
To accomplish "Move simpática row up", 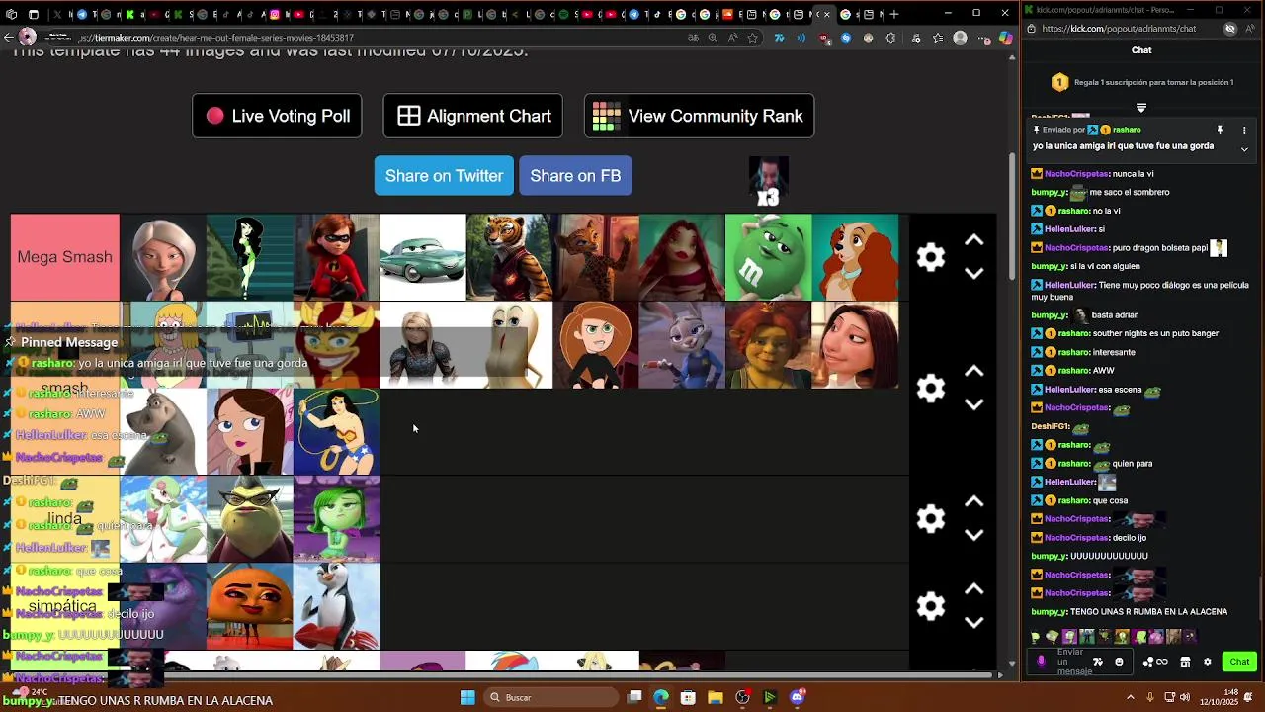I will 973,588.
